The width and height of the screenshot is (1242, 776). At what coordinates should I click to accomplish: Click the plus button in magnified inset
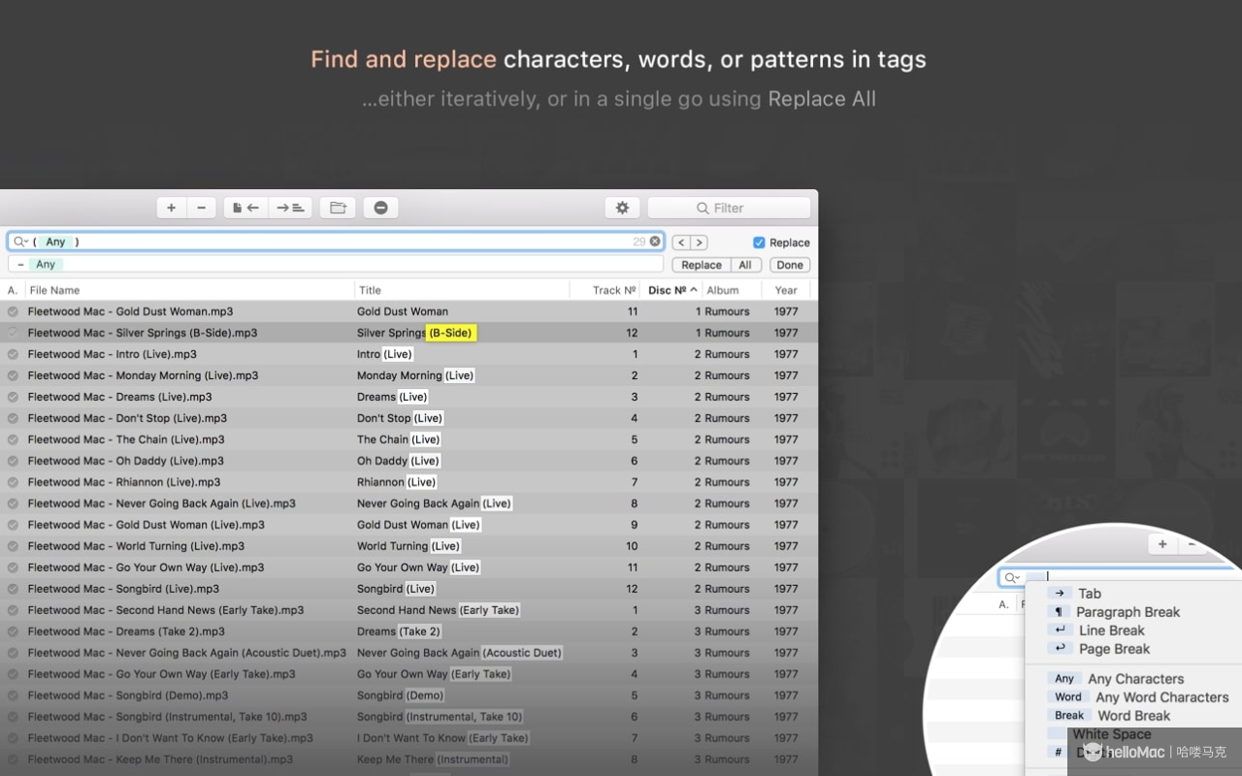1162,544
